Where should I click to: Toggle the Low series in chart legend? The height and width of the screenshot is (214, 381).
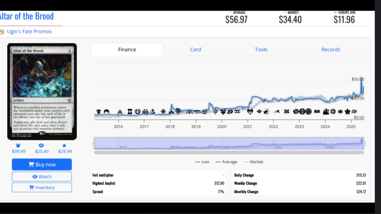[202, 162]
